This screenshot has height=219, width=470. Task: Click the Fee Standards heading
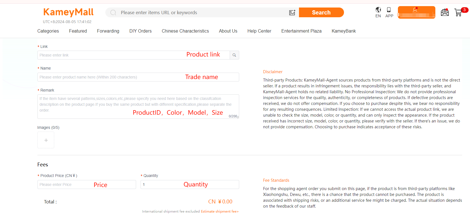[276, 180]
